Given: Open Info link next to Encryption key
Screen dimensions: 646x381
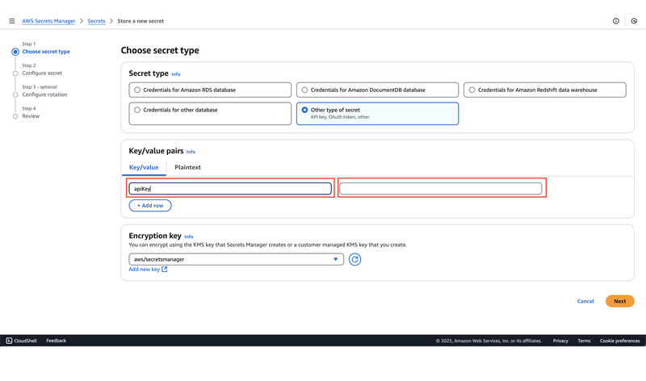Looking at the screenshot, I should tap(189, 237).
